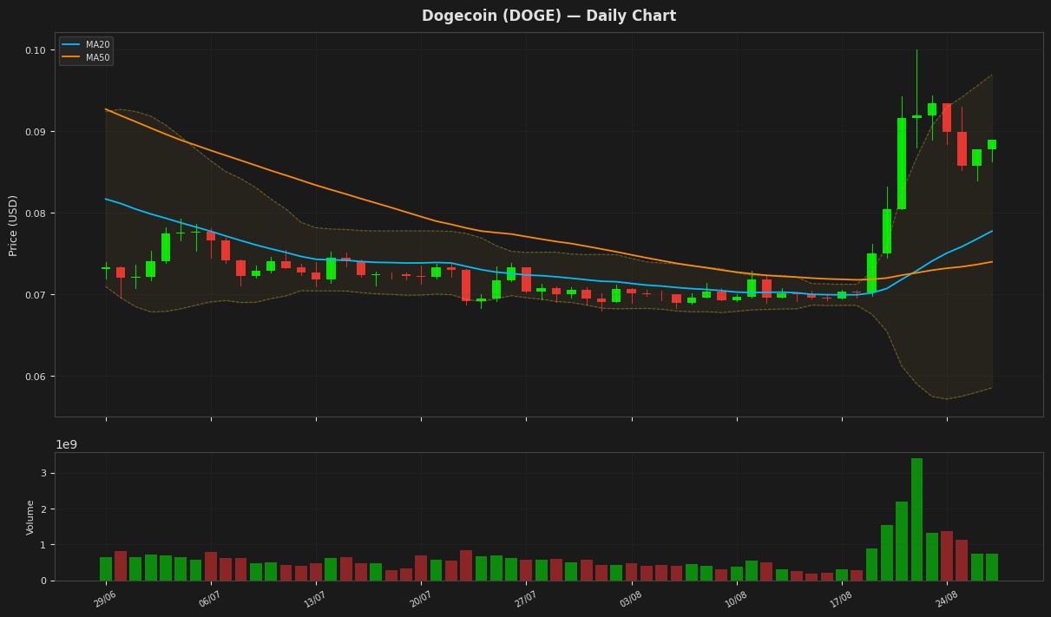Click the 0.10 price tick label

(36, 50)
